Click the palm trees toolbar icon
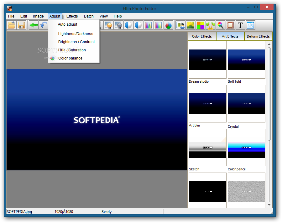The height and width of the screenshot is (223, 282). pyautogui.click(x=210, y=25)
